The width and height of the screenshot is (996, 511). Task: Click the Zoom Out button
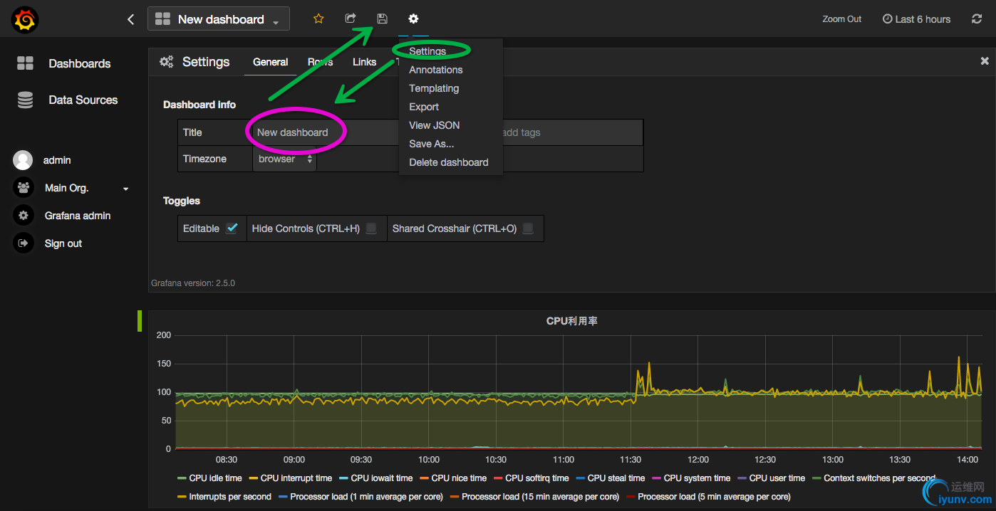click(x=841, y=19)
